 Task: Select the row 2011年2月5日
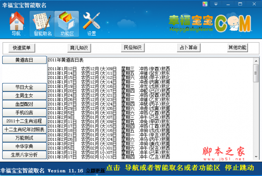[109, 113]
